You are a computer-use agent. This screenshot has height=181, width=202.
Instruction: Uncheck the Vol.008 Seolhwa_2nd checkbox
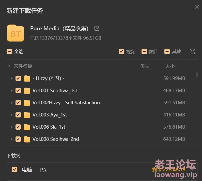pyautogui.click(x=18, y=139)
